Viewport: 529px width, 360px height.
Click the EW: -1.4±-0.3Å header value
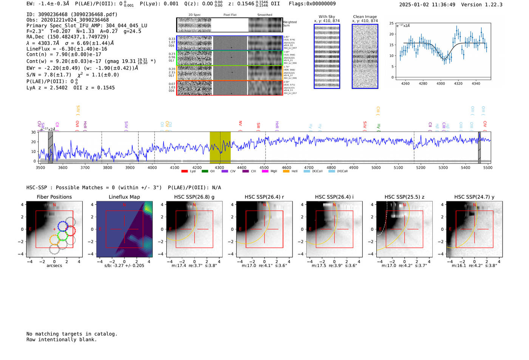[48, 4]
